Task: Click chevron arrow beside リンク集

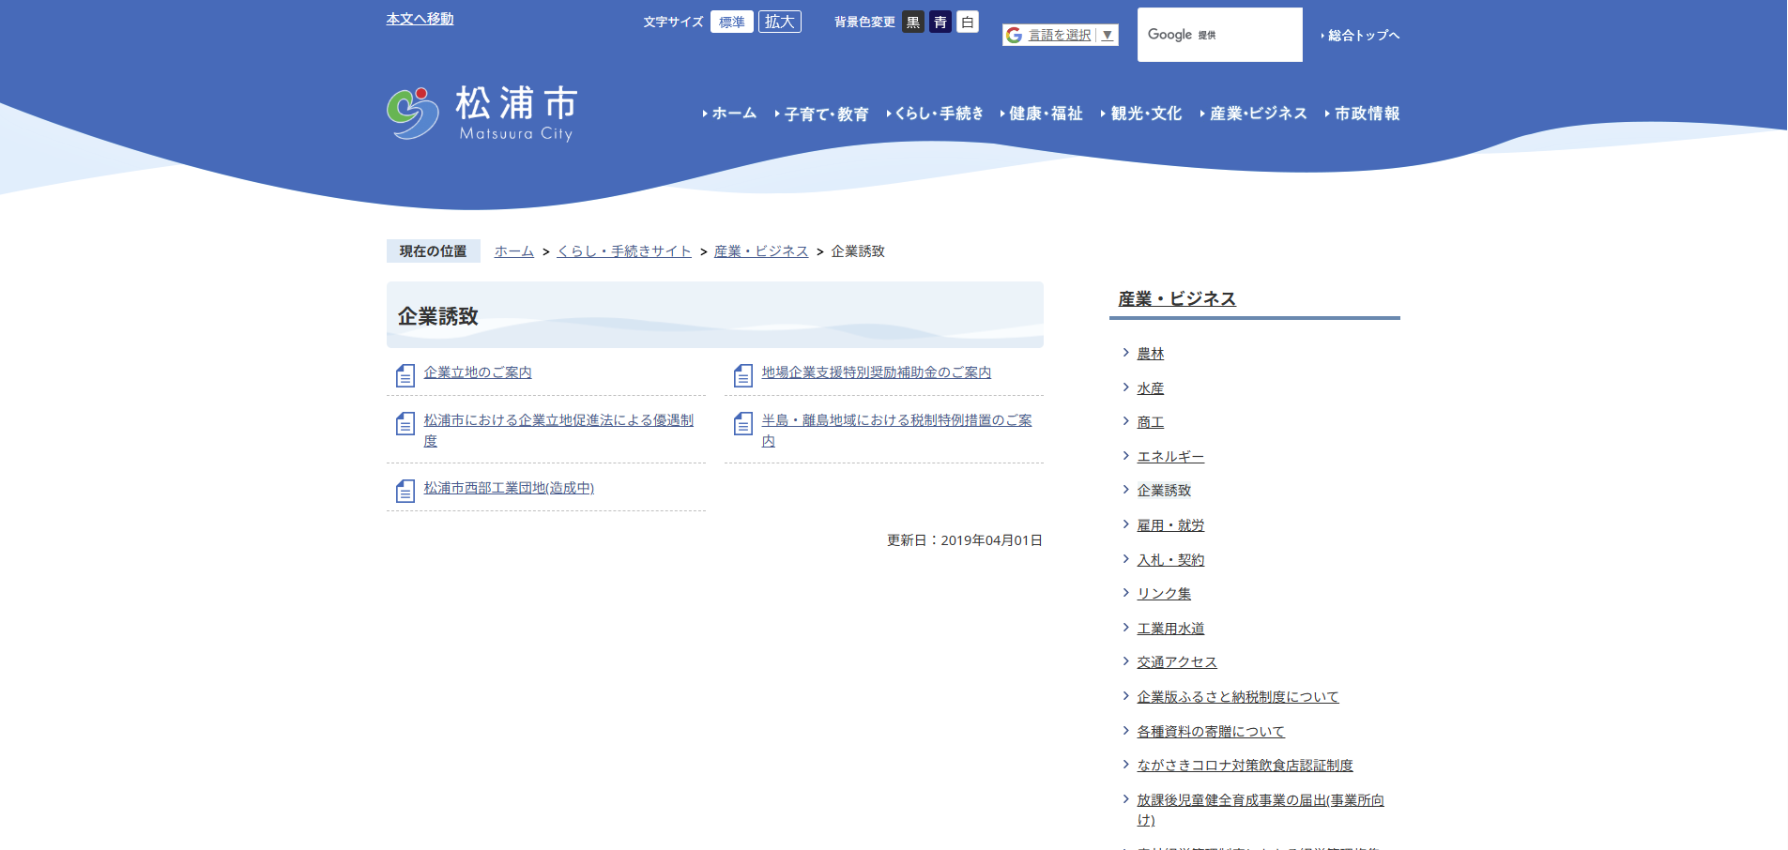Action: click(x=1125, y=593)
